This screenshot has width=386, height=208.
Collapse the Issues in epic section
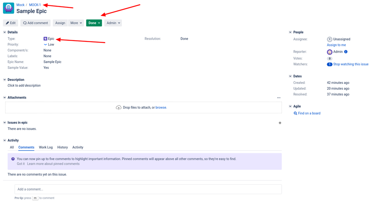tap(4, 123)
